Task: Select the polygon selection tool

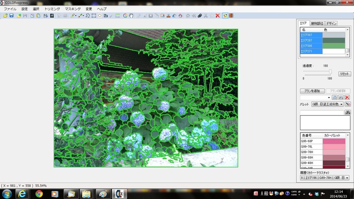Action: tap(87, 16)
